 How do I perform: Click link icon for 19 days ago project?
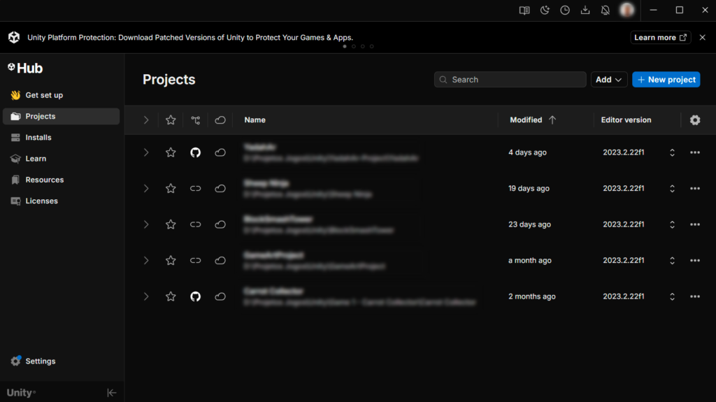(196, 188)
